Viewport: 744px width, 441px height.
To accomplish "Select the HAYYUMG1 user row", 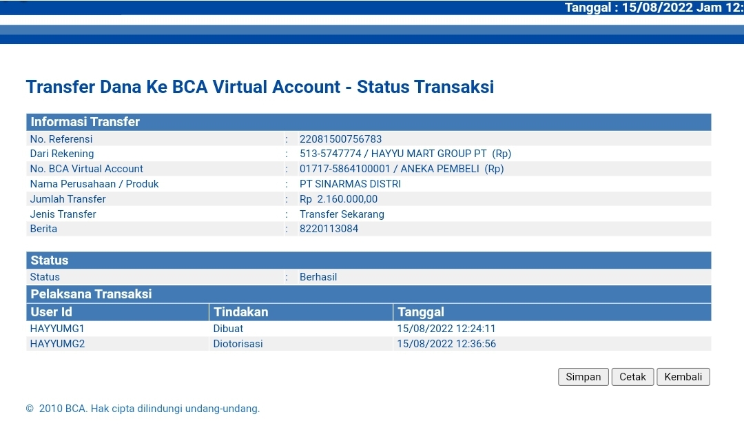I will tap(57, 329).
